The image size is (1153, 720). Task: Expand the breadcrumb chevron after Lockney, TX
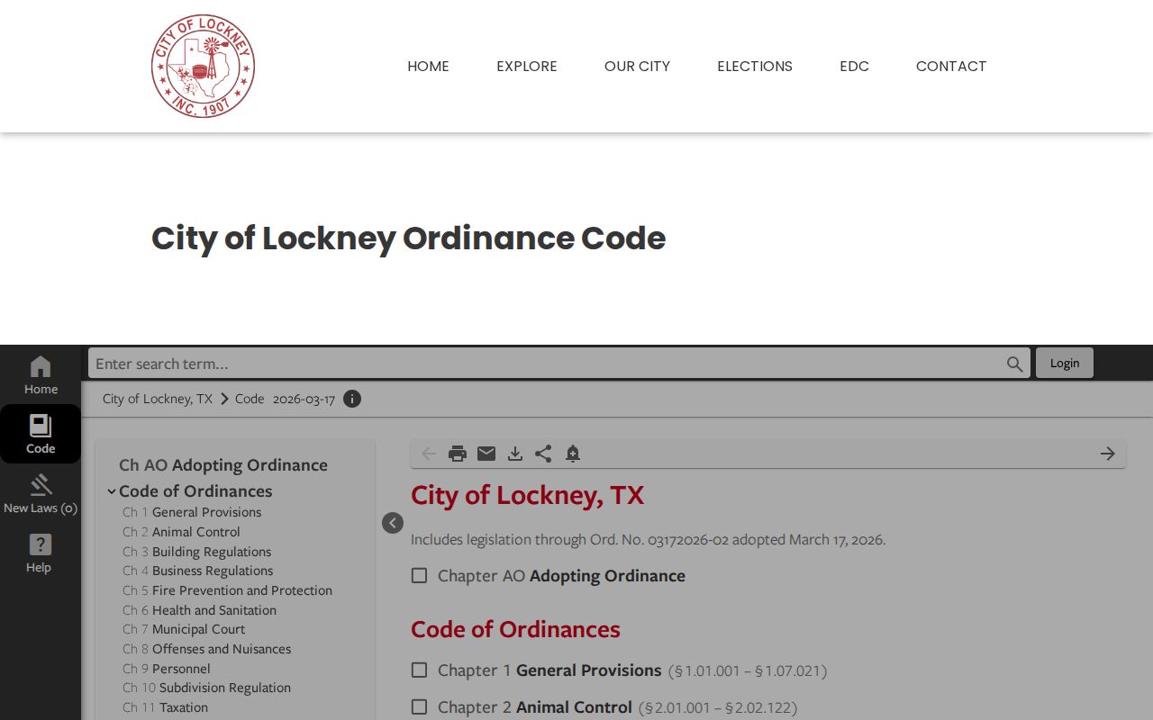[x=224, y=399]
